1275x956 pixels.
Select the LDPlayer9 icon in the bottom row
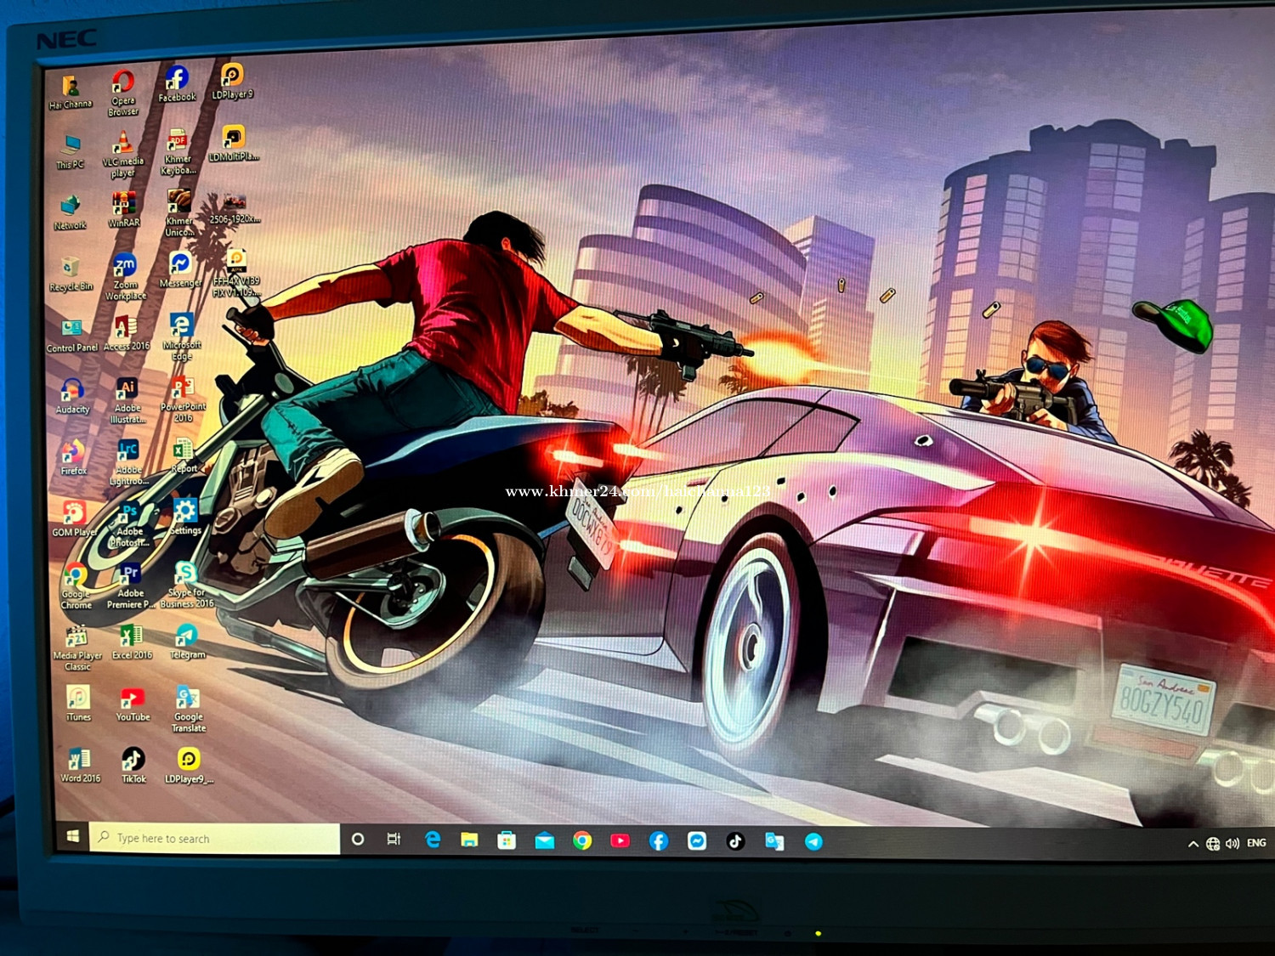(x=189, y=766)
